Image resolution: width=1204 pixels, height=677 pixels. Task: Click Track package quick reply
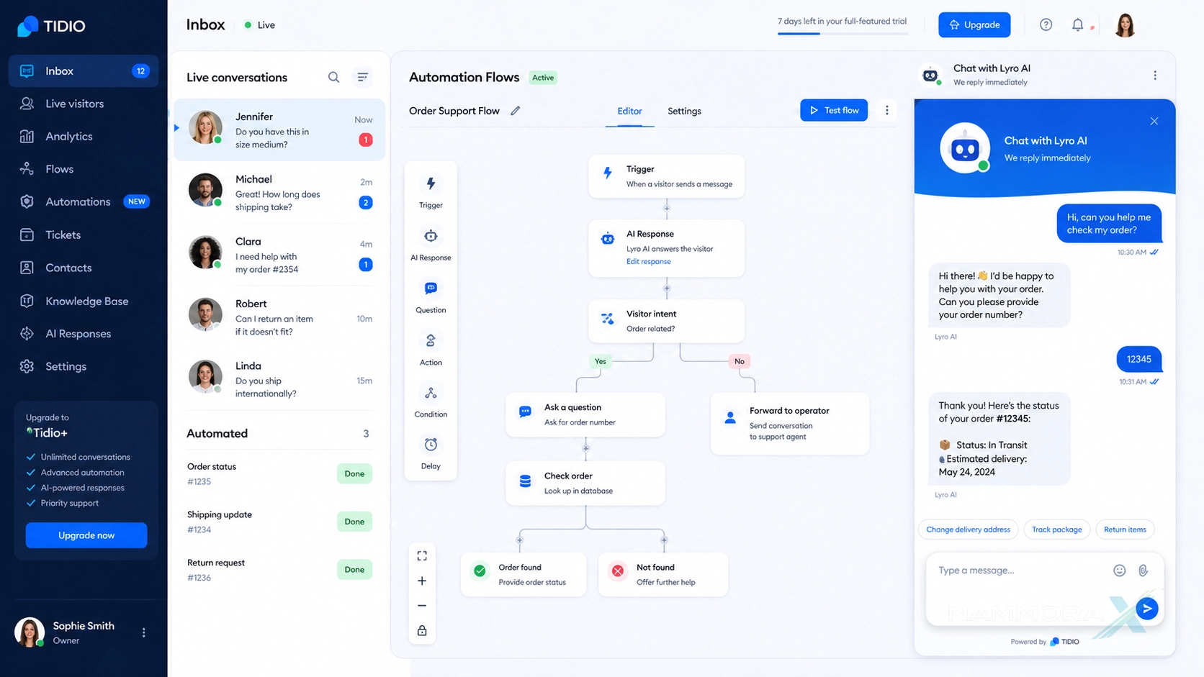coord(1056,530)
